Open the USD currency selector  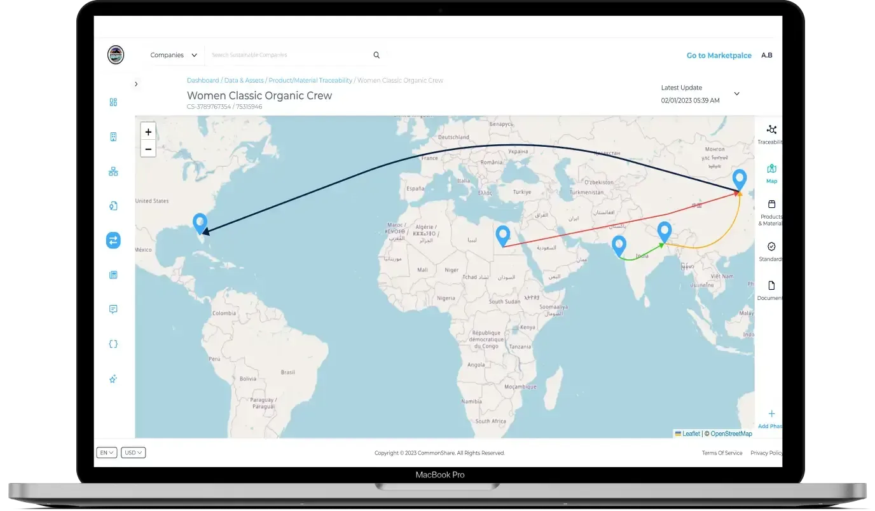pos(134,453)
